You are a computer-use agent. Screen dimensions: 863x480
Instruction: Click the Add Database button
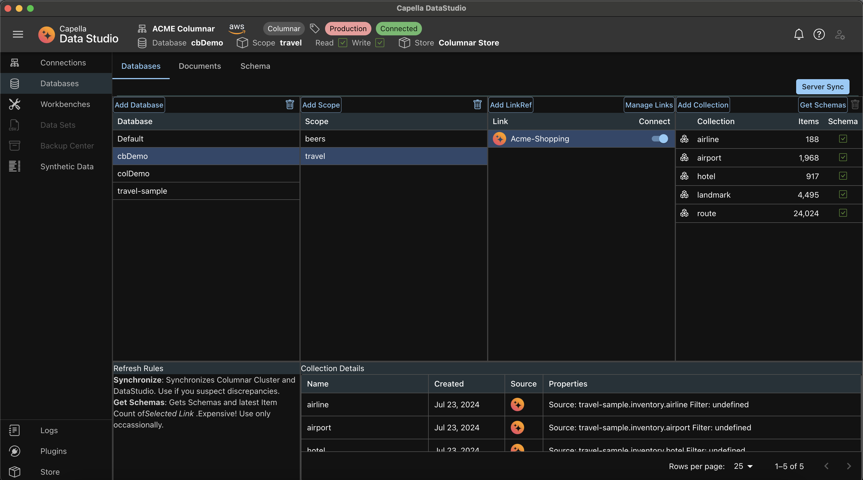tap(139, 105)
